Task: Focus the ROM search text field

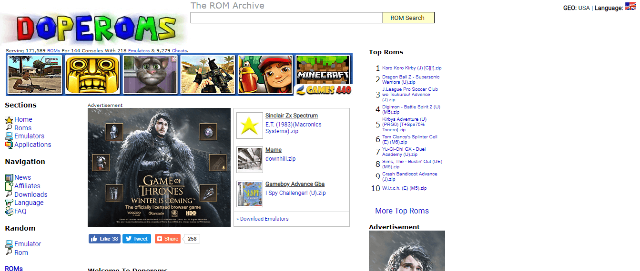Action: [x=286, y=18]
